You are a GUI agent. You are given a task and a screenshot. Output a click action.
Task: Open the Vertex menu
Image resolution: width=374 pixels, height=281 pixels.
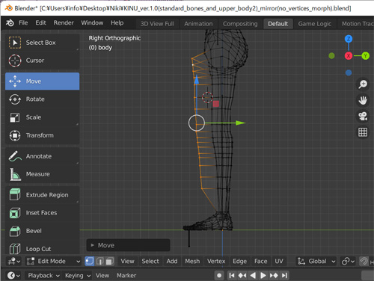point(216,261)
